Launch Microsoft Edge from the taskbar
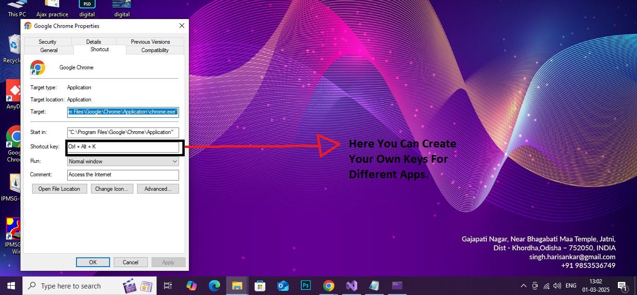Viewport: 637px width, 295px height. pos(214,285)
